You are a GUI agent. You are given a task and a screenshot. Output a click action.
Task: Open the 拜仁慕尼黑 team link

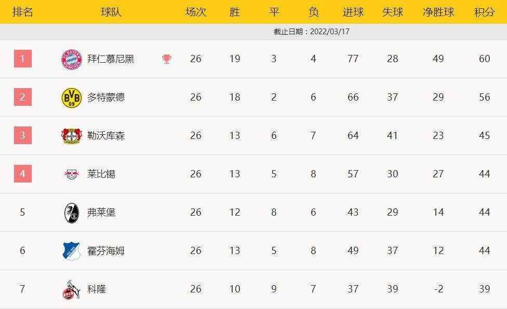point(111,59)
